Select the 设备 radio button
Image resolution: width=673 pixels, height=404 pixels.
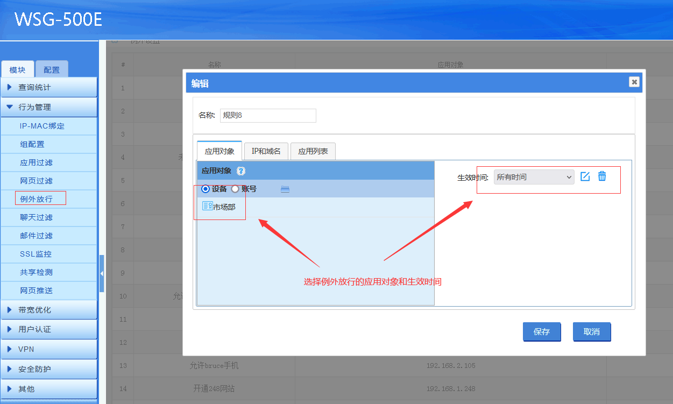205,189
